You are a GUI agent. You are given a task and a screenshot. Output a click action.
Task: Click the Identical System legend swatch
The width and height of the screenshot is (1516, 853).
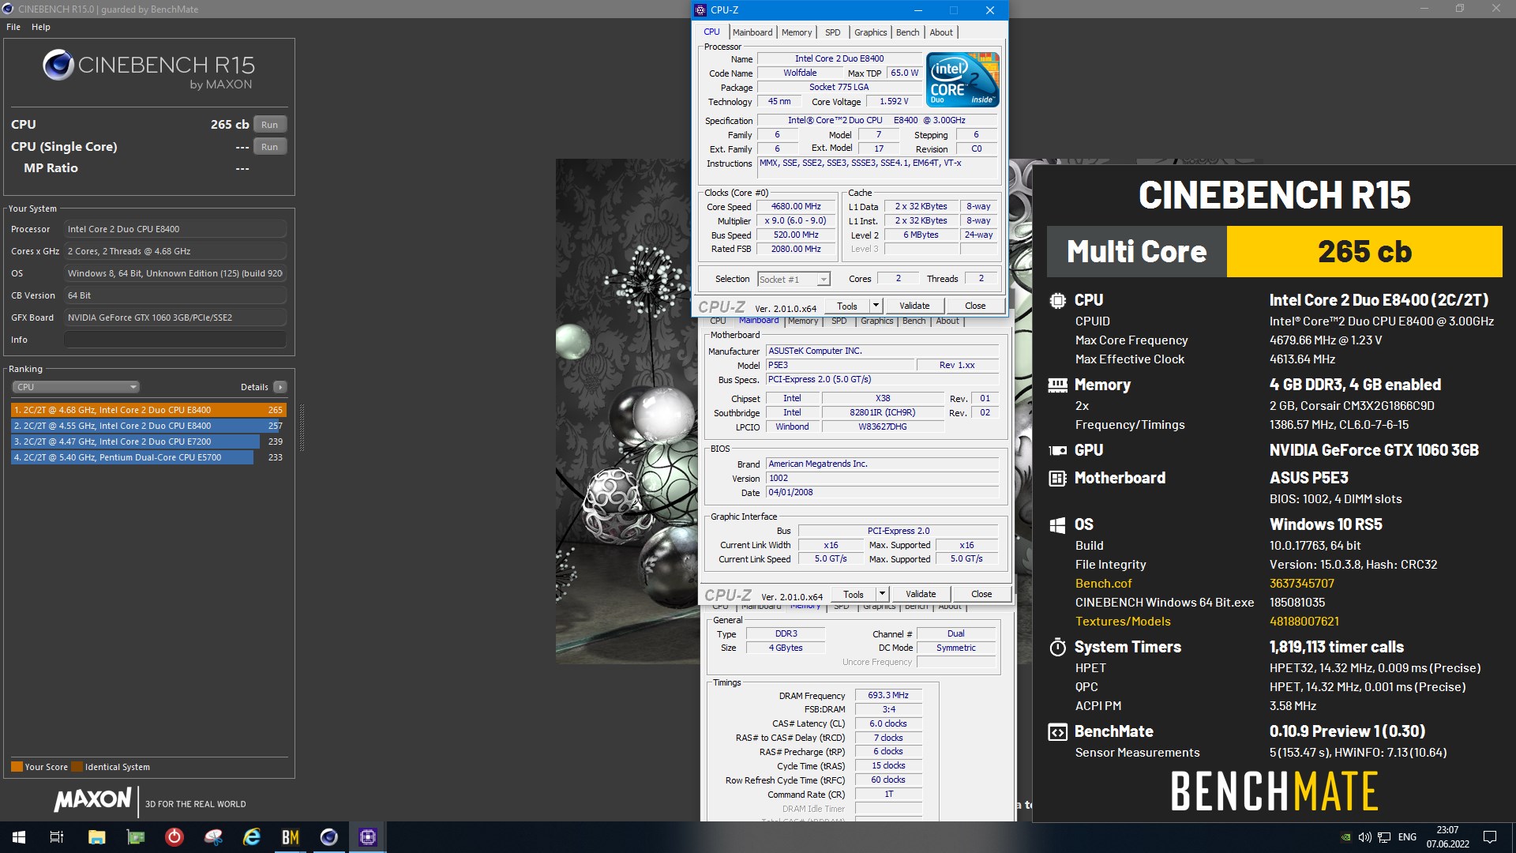click(x=77, y=767)
